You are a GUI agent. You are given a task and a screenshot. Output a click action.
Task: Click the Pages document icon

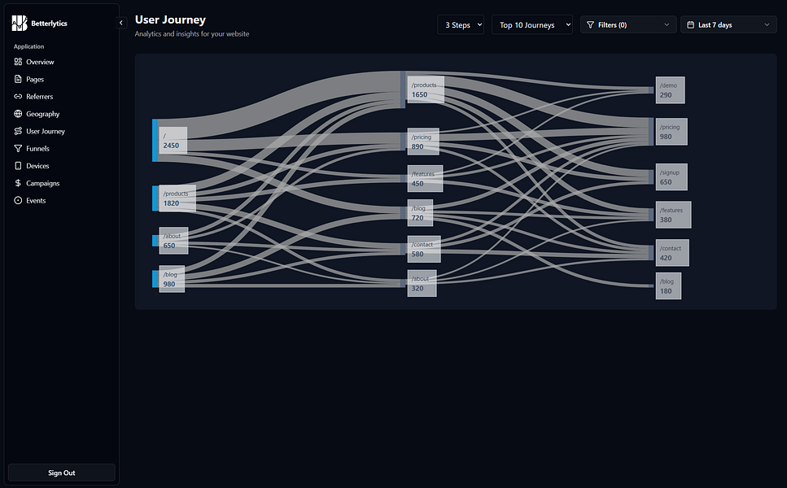click(x=18, y=79)
